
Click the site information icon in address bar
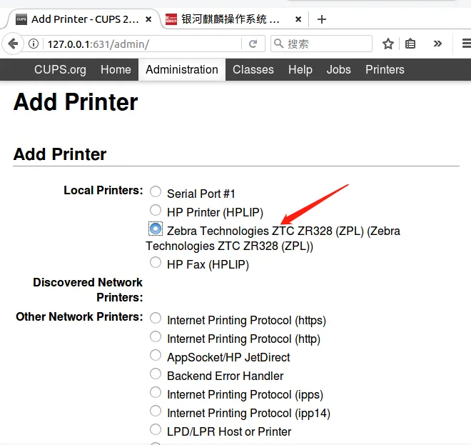pyautogui.click(x=34, y=44)
